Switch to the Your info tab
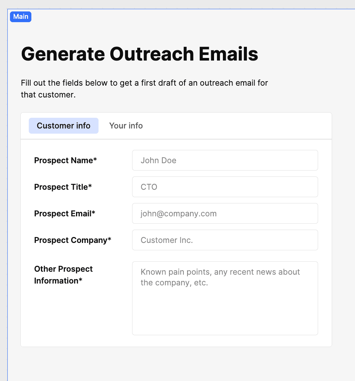Screen dimensions: 355x381 [x=126, y=126]
